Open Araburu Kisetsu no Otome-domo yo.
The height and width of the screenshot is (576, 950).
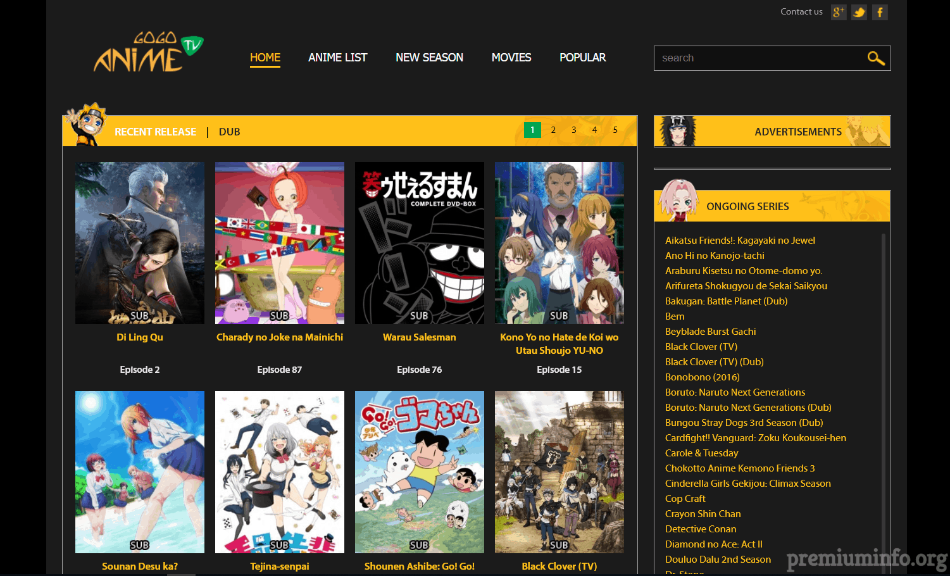[x=744, y=271]
